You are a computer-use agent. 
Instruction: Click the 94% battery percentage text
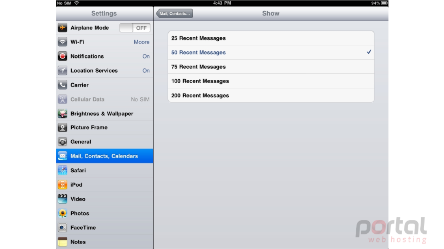click(x=375, y=3)
